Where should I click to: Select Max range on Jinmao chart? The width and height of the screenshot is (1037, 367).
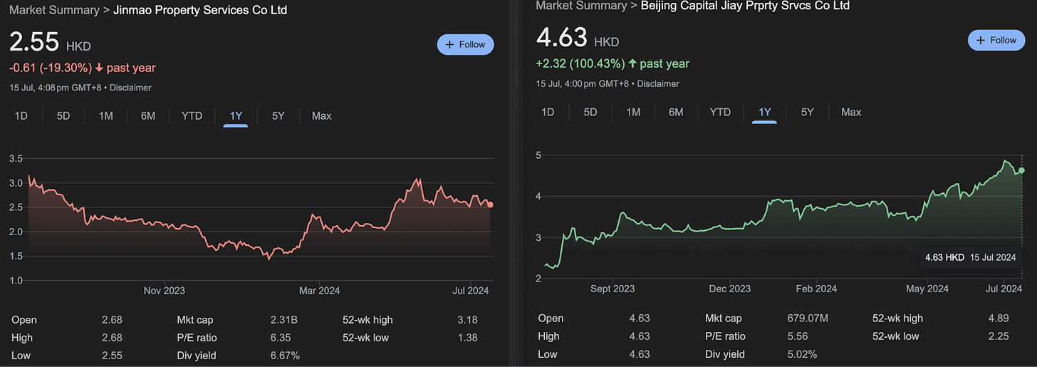(x=322, y=115)
